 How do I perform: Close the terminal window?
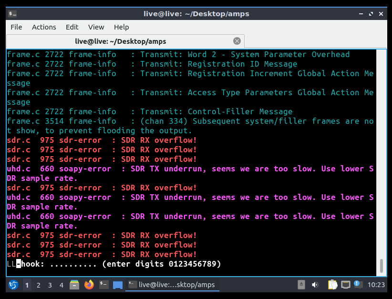tap(381, 14)
